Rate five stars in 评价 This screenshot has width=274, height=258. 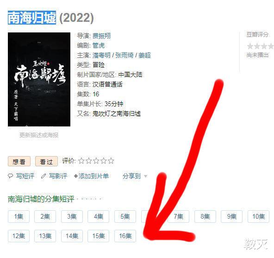click(x=111, y=161)
